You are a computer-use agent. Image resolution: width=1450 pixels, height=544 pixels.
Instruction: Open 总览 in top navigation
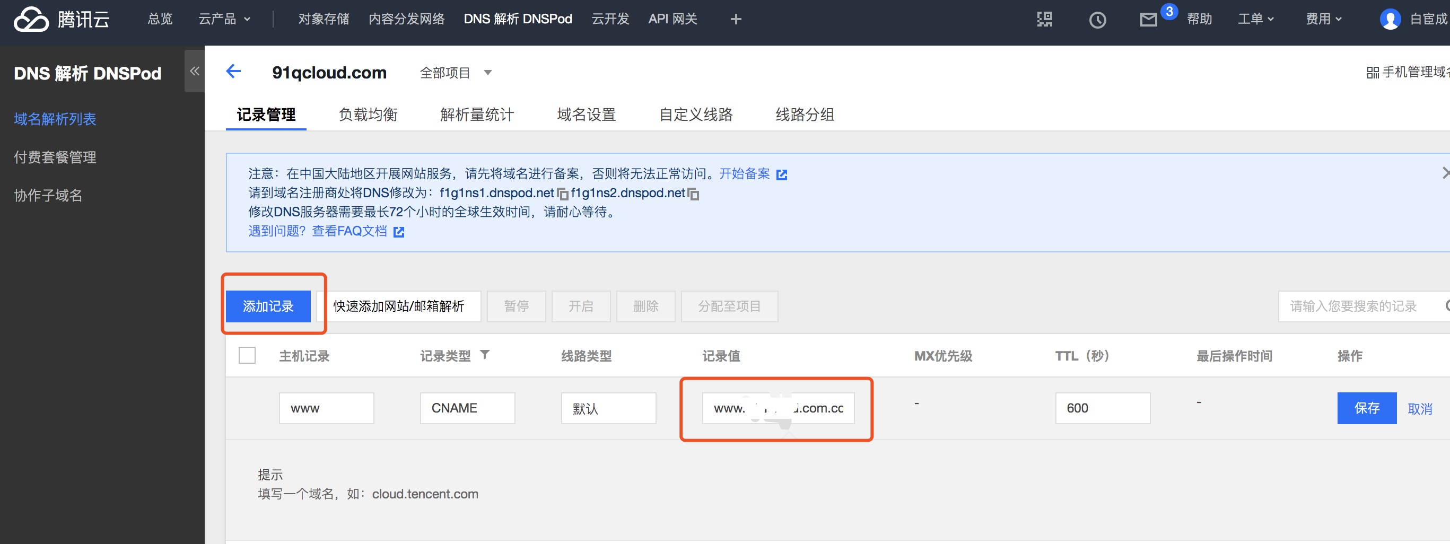160,19
